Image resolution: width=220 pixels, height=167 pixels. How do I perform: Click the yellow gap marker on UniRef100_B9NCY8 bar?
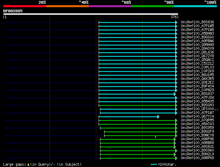point(155,137)
